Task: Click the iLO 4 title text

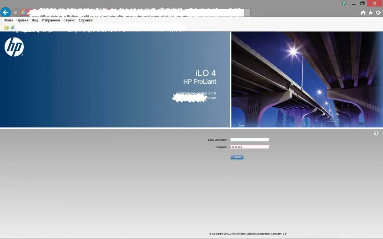Action: click(206, 73)
